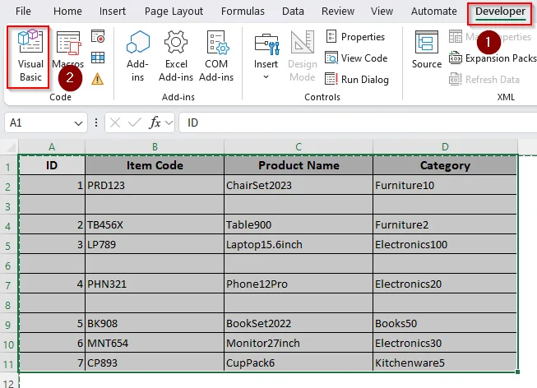
Task: Select cell containing MNT654
Action: pos(155,343)
